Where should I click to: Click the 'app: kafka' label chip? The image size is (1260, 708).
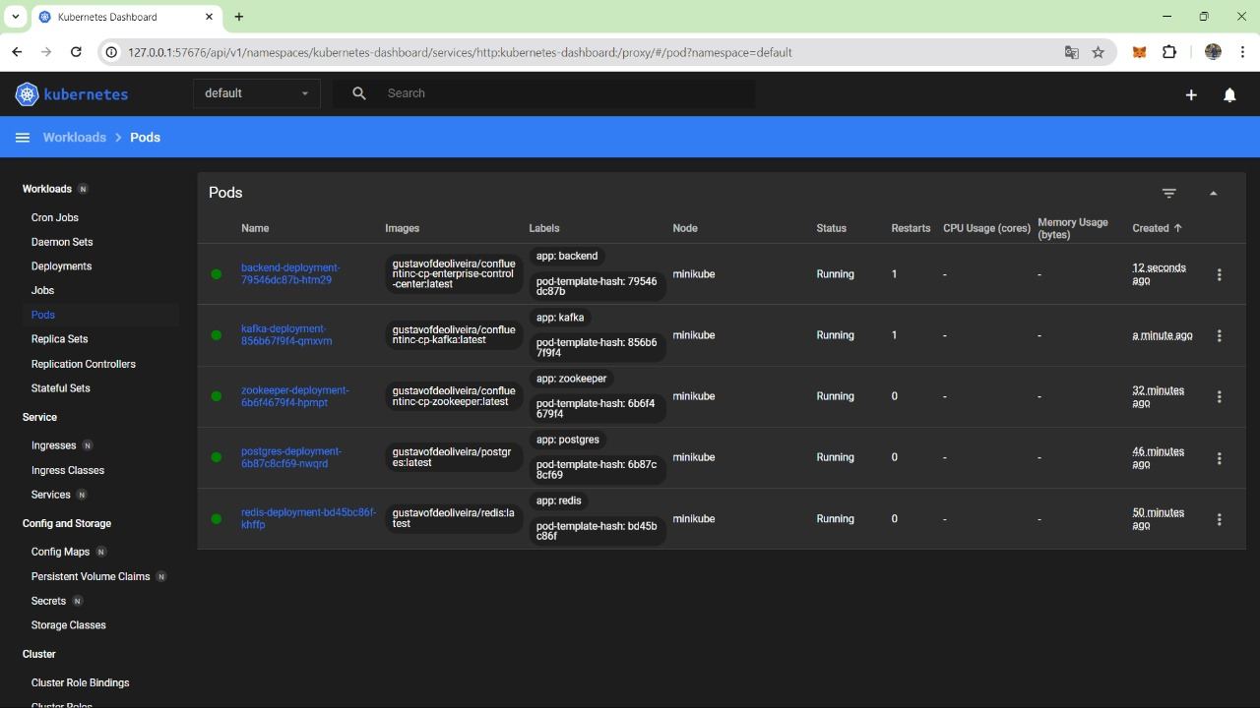(560, 318)
